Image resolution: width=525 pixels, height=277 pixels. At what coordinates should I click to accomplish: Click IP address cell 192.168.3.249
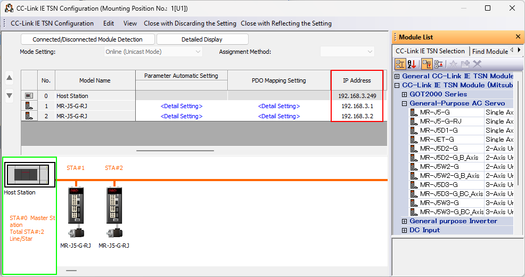pos(357,96)
